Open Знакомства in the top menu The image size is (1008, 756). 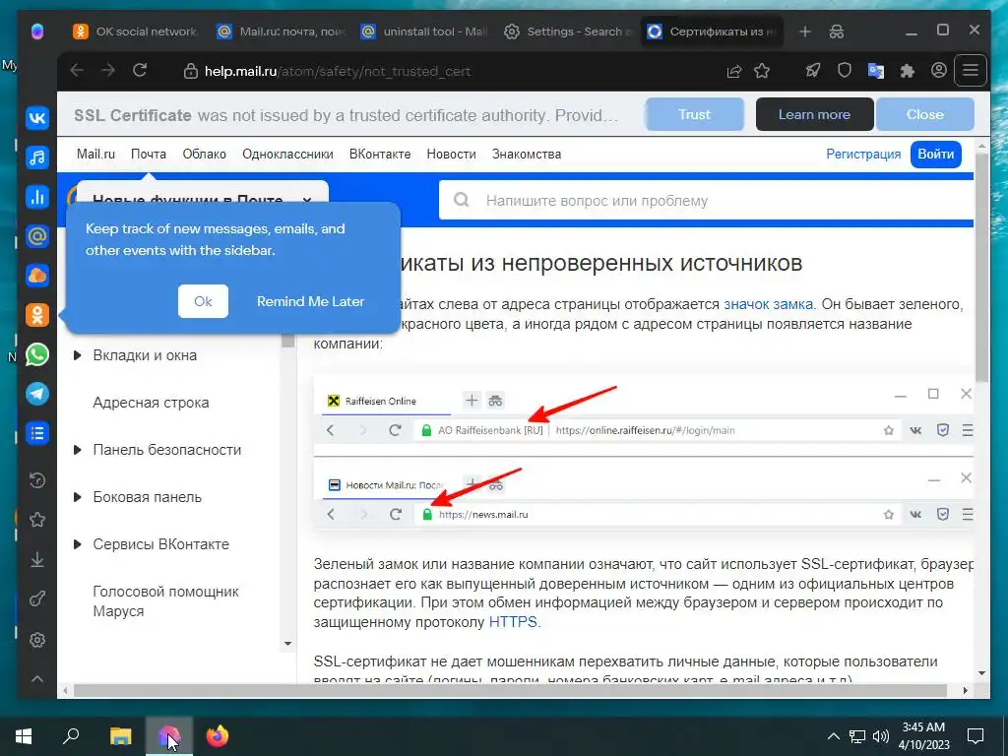527,155
